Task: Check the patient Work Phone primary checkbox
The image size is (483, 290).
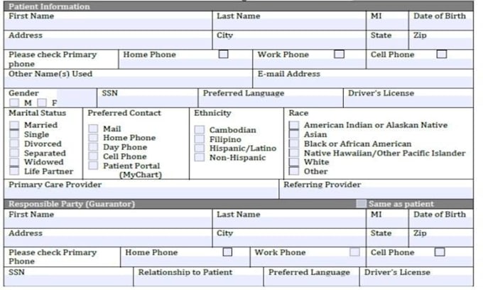Action: tap(339, 54)
